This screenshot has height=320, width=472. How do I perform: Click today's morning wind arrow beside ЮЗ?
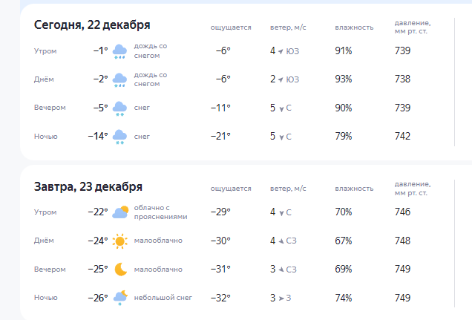[x=281, y=51]
